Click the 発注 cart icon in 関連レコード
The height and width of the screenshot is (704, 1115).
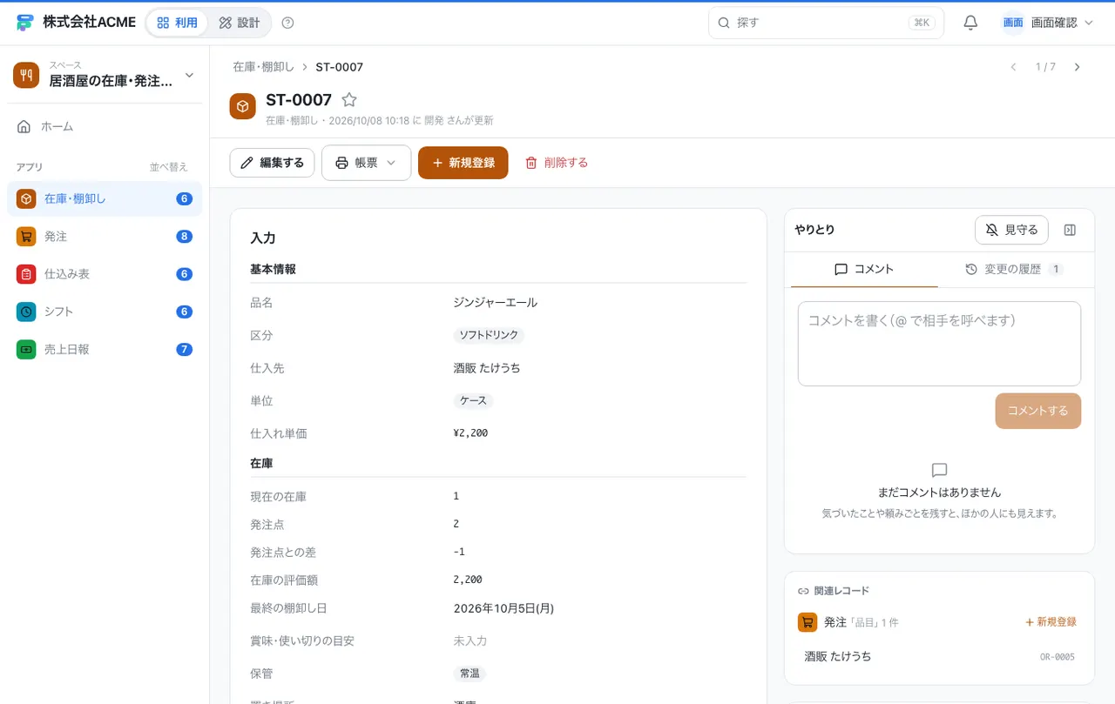click(x=808, y=622)
